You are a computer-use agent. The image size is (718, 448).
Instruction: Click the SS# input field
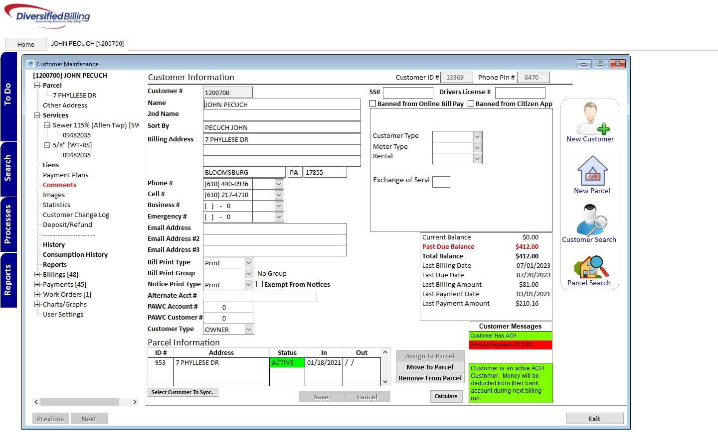pos(408,93)
